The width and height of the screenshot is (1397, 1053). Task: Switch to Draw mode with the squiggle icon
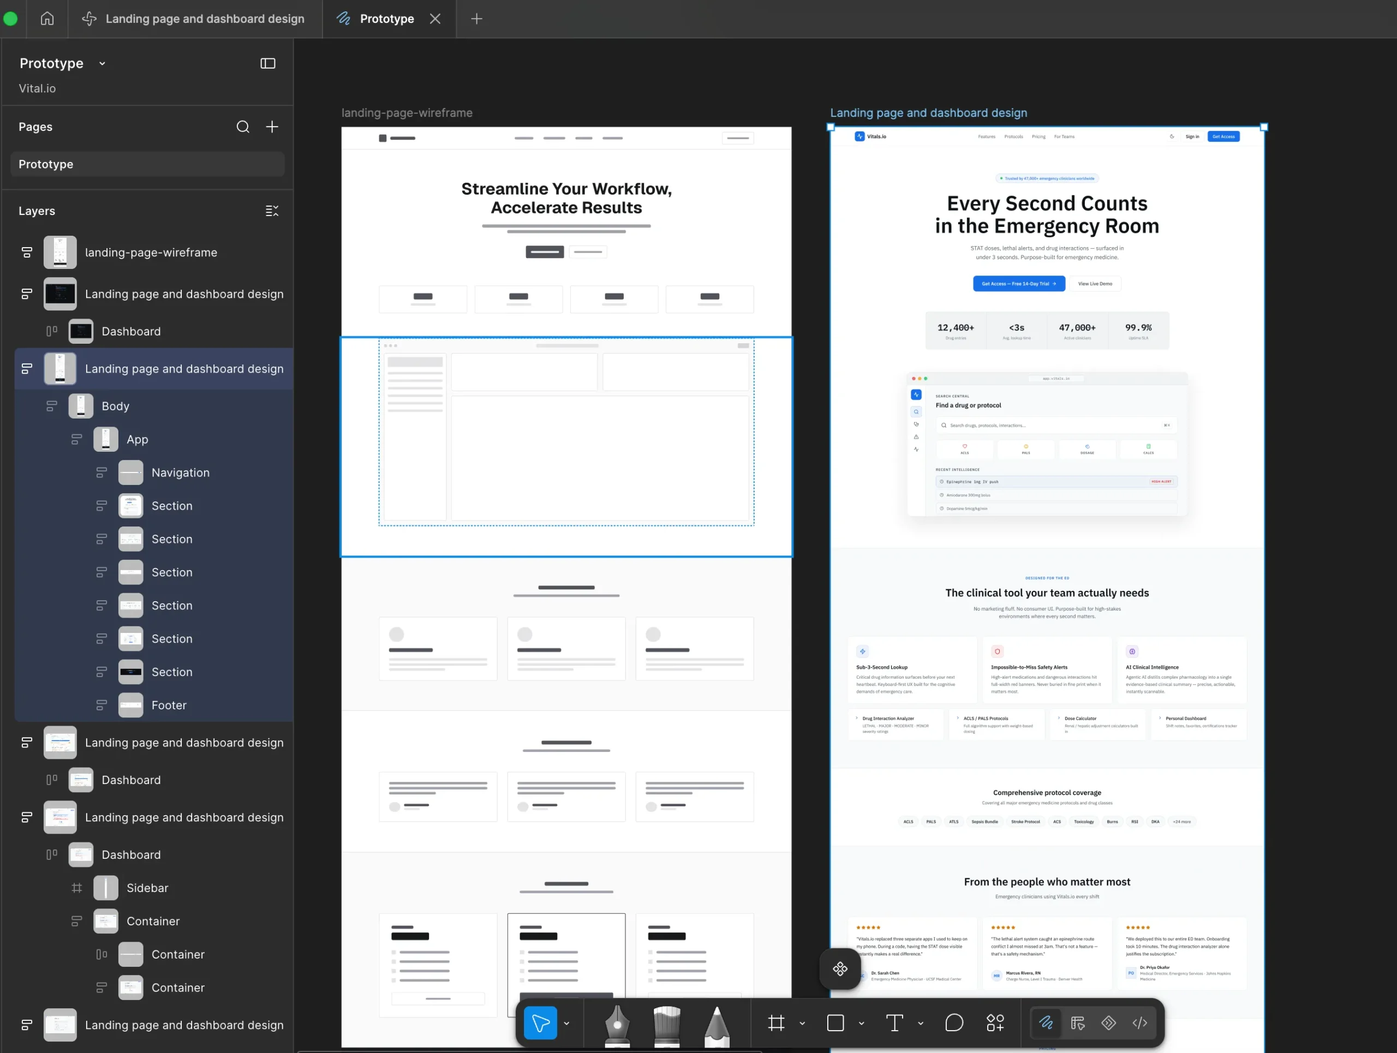point(1046,1022)
